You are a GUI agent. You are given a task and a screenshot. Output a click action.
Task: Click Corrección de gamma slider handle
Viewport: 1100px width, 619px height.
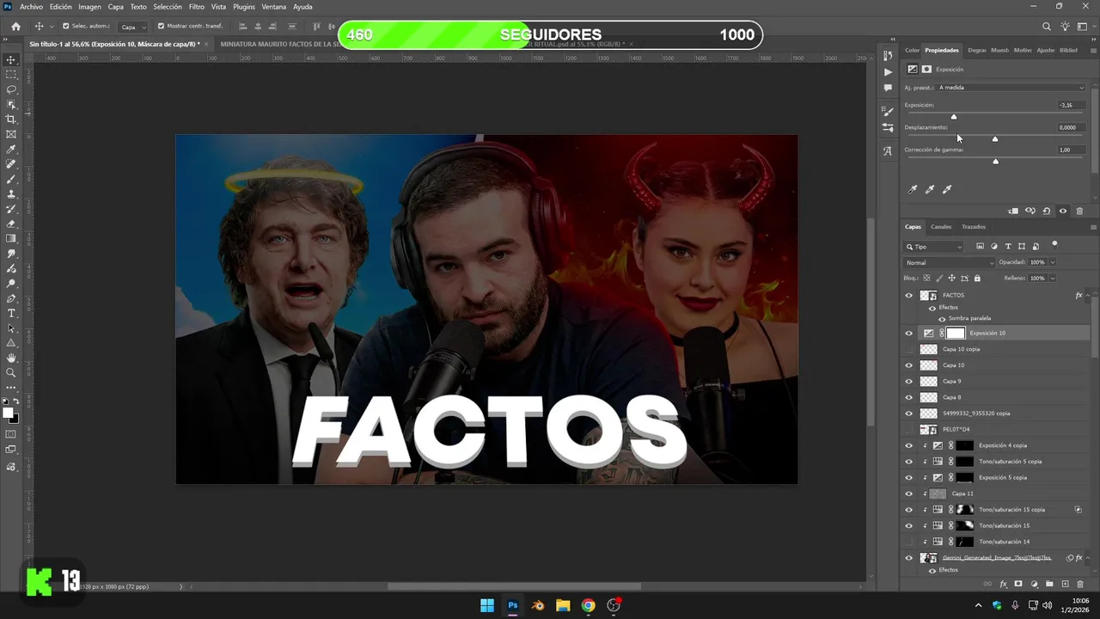pos(995,161)
